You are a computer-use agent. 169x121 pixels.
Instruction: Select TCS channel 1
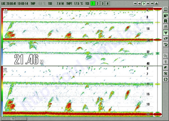[x=93, y=3]
